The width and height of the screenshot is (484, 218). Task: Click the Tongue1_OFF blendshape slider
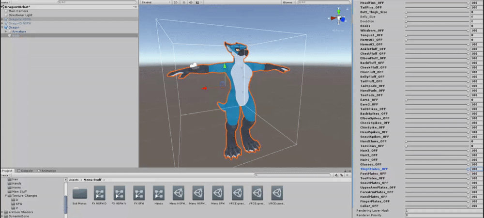point(437,35)
